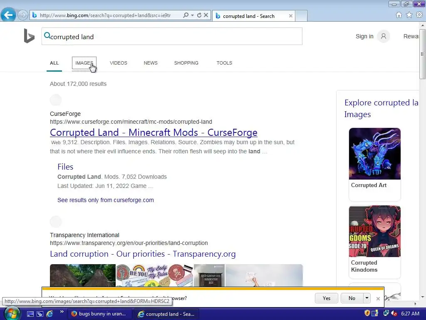Dismiss the default browser notification bar
Viewport: 426px width, 320px height.
point(378,298)
